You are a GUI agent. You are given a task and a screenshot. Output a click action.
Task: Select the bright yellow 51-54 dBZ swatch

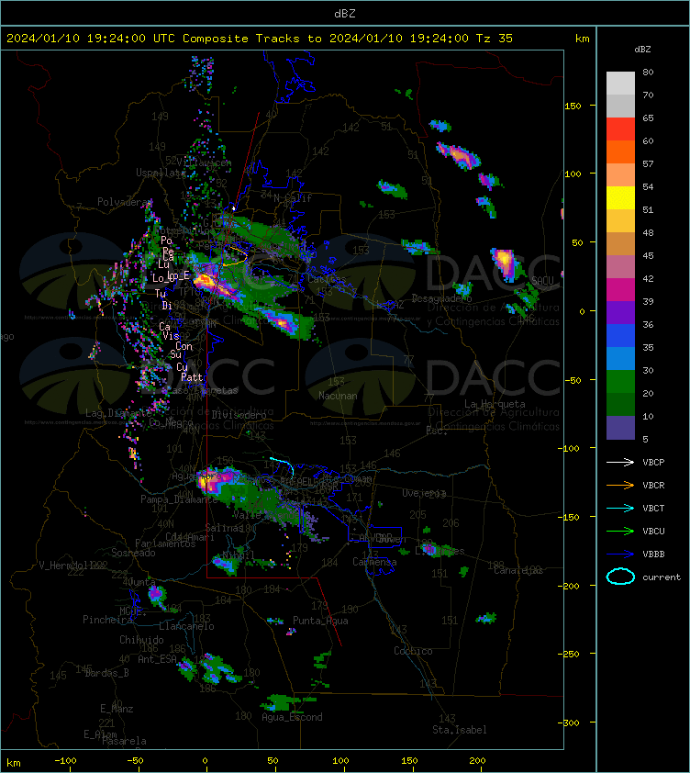pyautogui.click(x=620, y=198)
